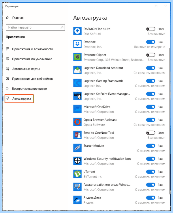This screenshot has width=173, height=213.
Task: Click the Воспроизведение видео camera icon
Action: (x=7, y=89)
